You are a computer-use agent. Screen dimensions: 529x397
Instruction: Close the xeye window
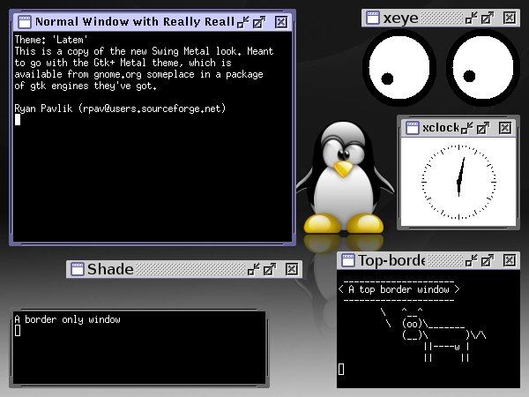[x=510, y=18]
